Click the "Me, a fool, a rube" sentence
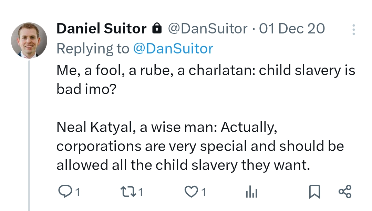This screenshot has height=211, width=372. (205, 80)
